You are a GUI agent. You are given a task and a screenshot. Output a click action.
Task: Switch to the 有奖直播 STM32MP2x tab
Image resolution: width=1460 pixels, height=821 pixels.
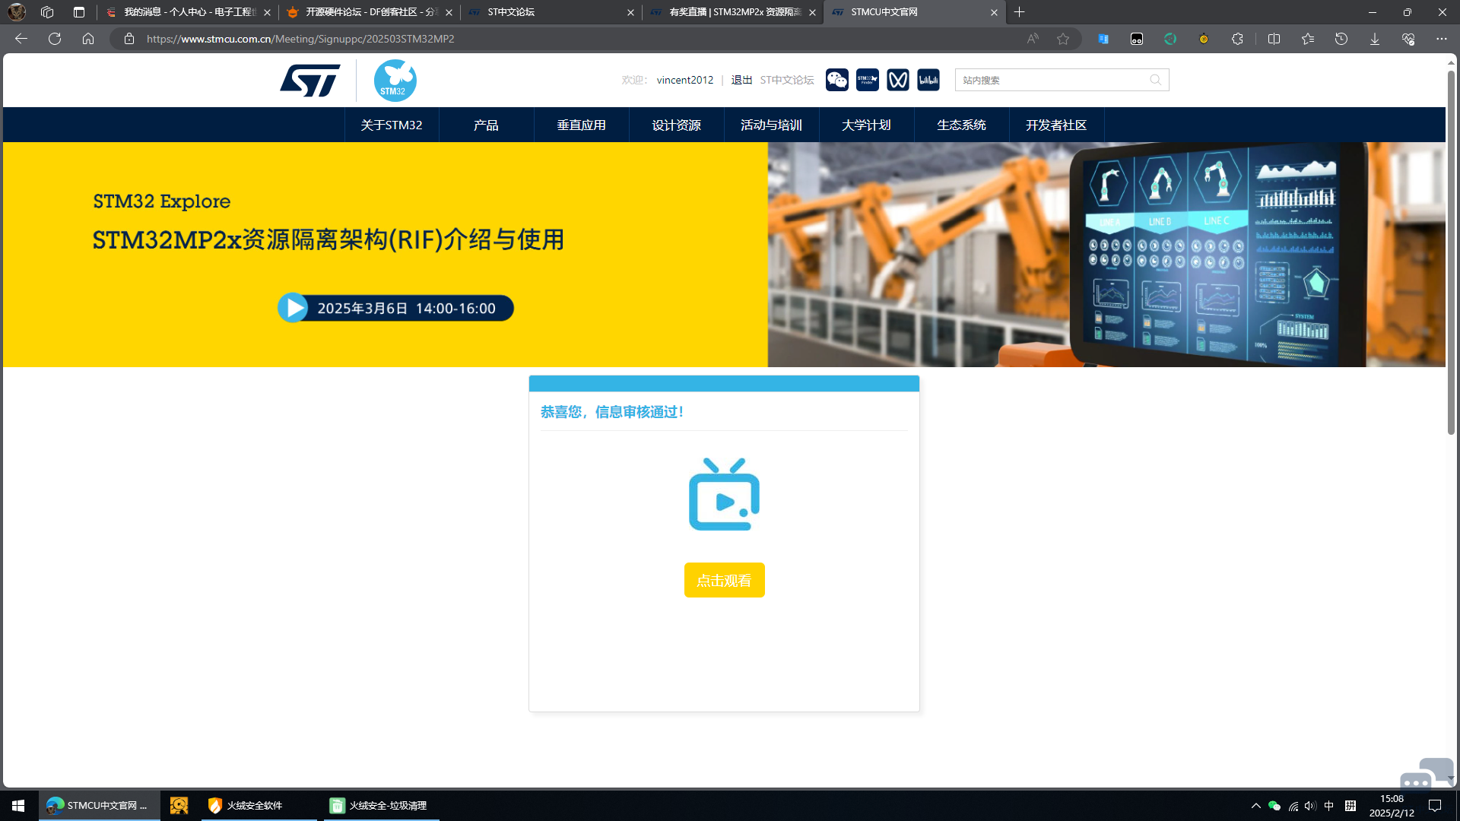(x=734, y=12)
